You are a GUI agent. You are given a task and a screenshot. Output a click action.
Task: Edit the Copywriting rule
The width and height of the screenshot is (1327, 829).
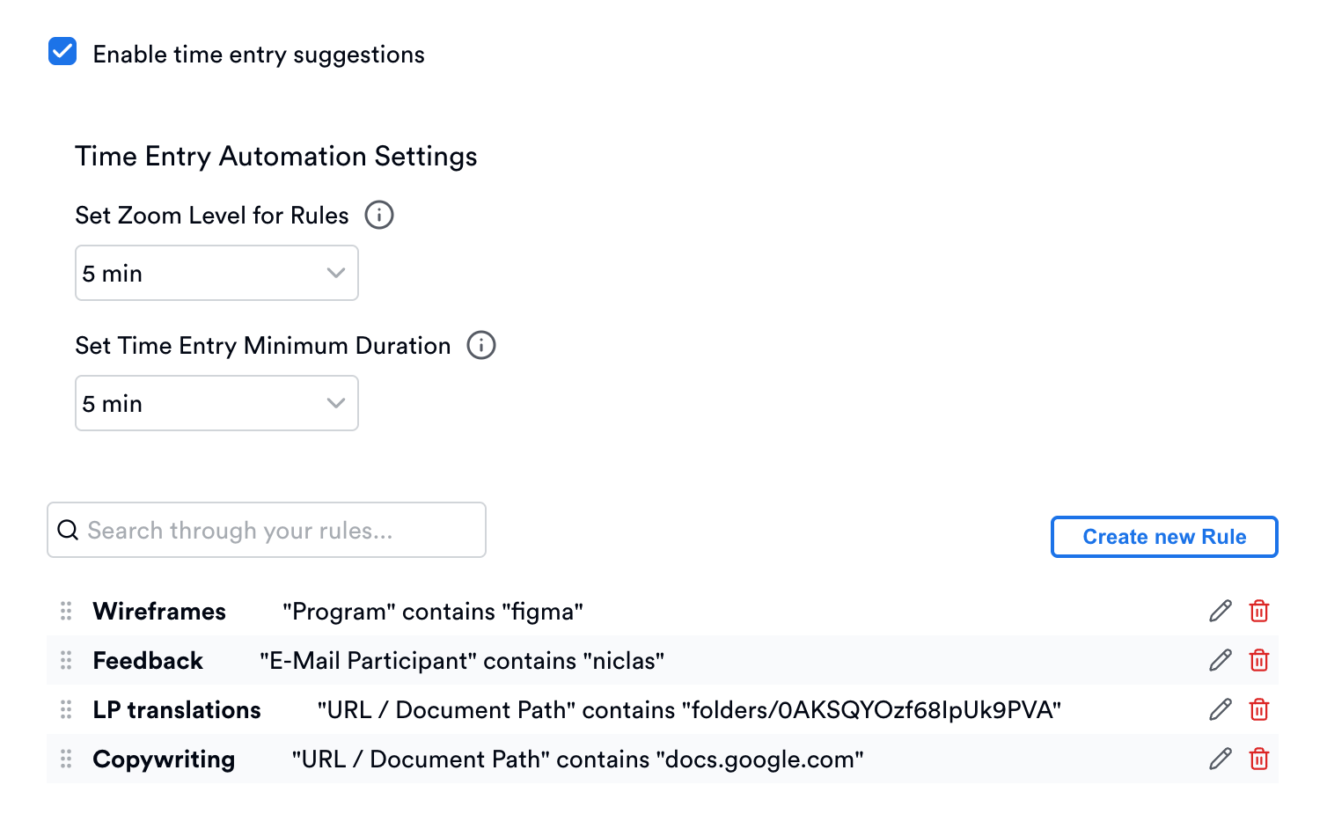1220,759
